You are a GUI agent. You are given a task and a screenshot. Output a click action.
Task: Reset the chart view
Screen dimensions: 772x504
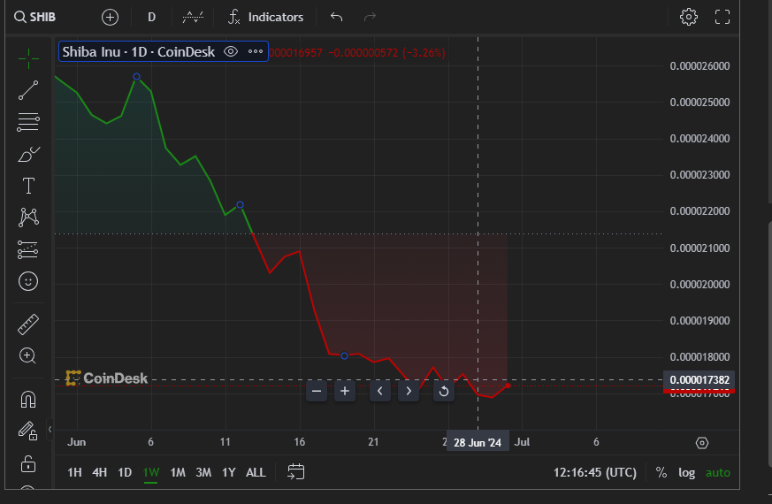(444, 392)
